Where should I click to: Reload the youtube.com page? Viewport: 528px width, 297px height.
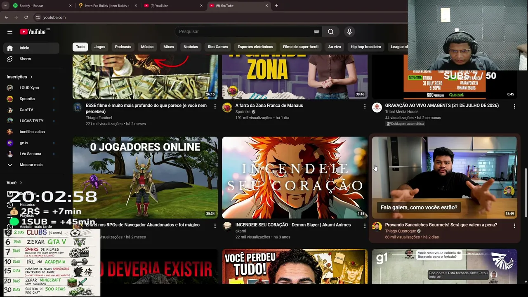(x=26, y=17)
